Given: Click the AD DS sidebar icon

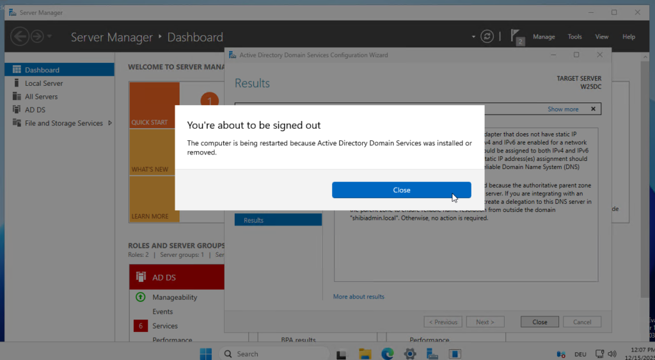Looking at the screenshot, I should 17,110.
